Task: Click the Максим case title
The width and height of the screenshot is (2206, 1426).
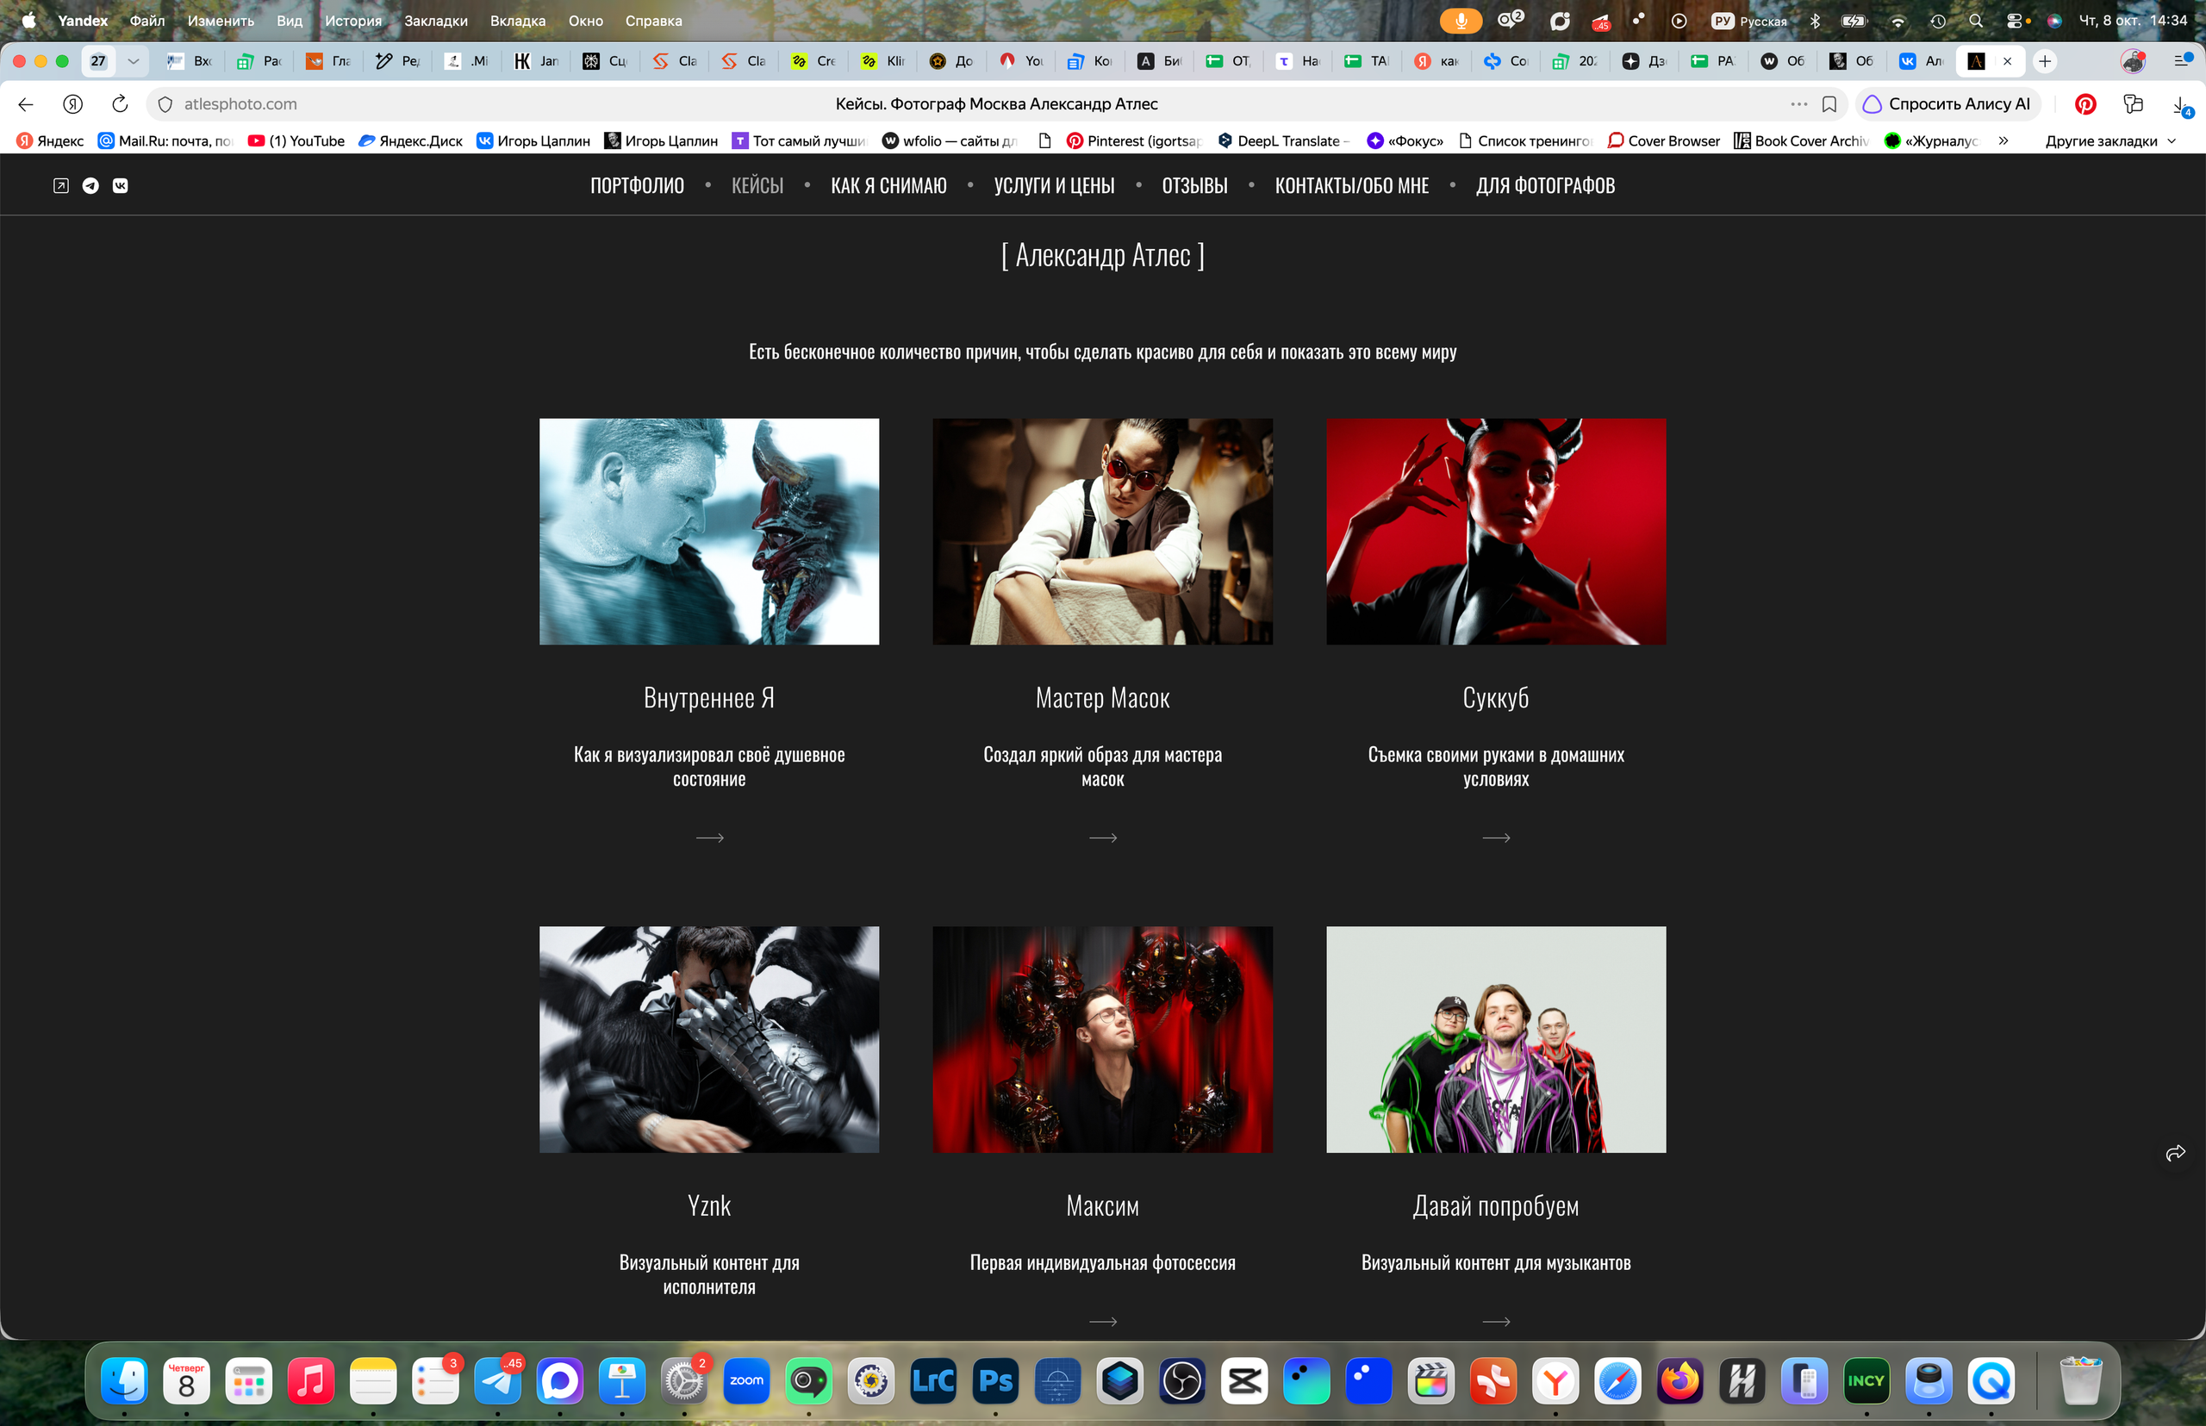Action: (1102, 1205)
